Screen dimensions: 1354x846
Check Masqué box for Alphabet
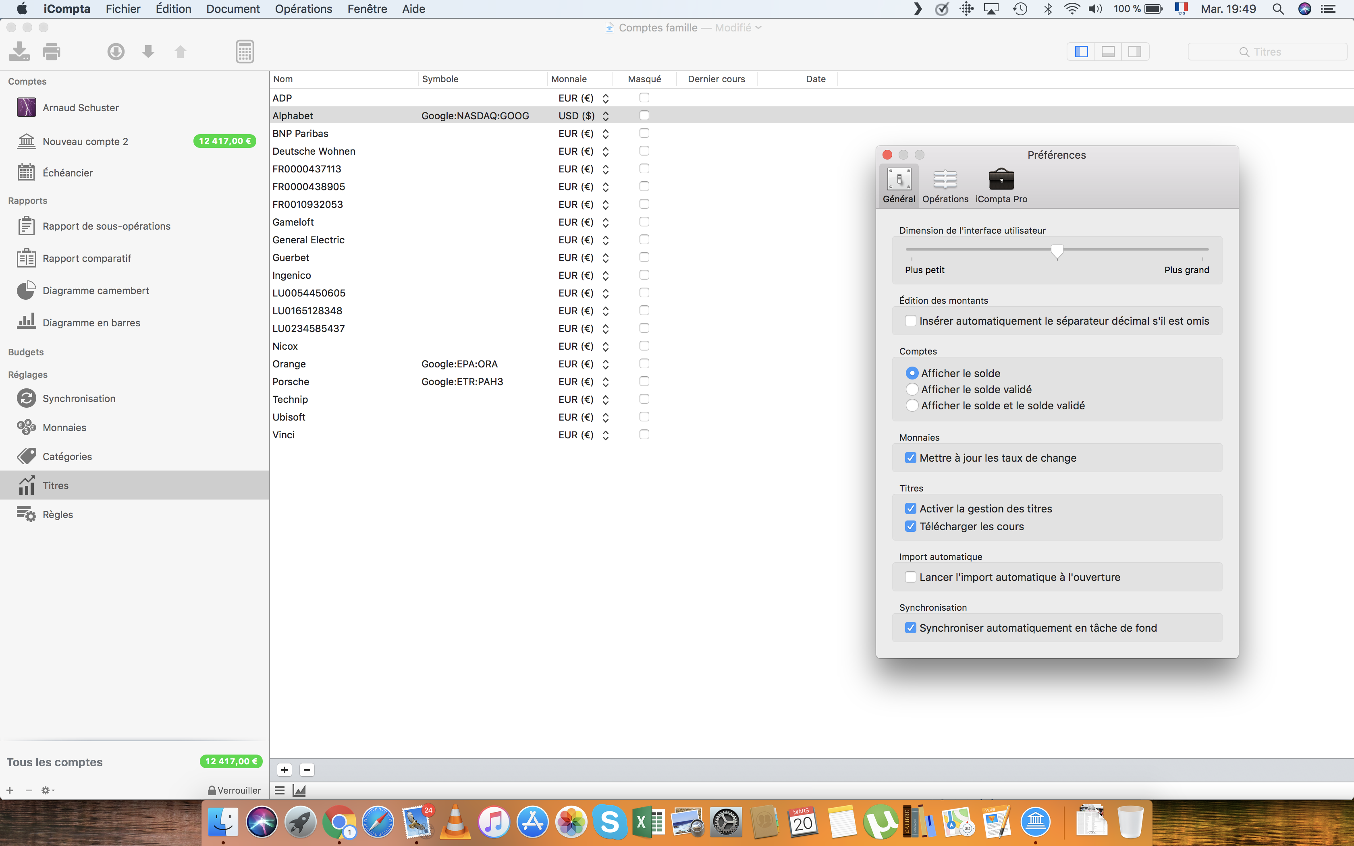tap(644, 115)
